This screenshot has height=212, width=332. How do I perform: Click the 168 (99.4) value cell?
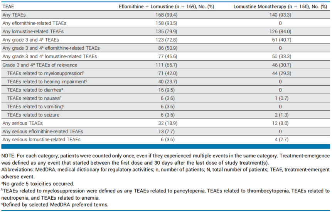click(x=162, y=15)
